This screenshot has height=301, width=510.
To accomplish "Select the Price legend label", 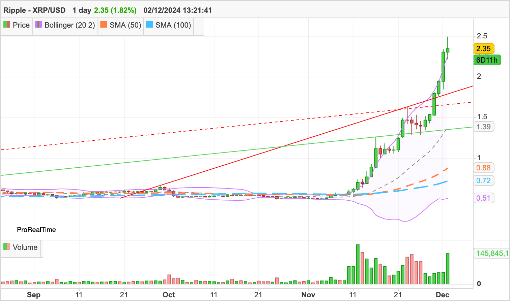I will 21,25.
